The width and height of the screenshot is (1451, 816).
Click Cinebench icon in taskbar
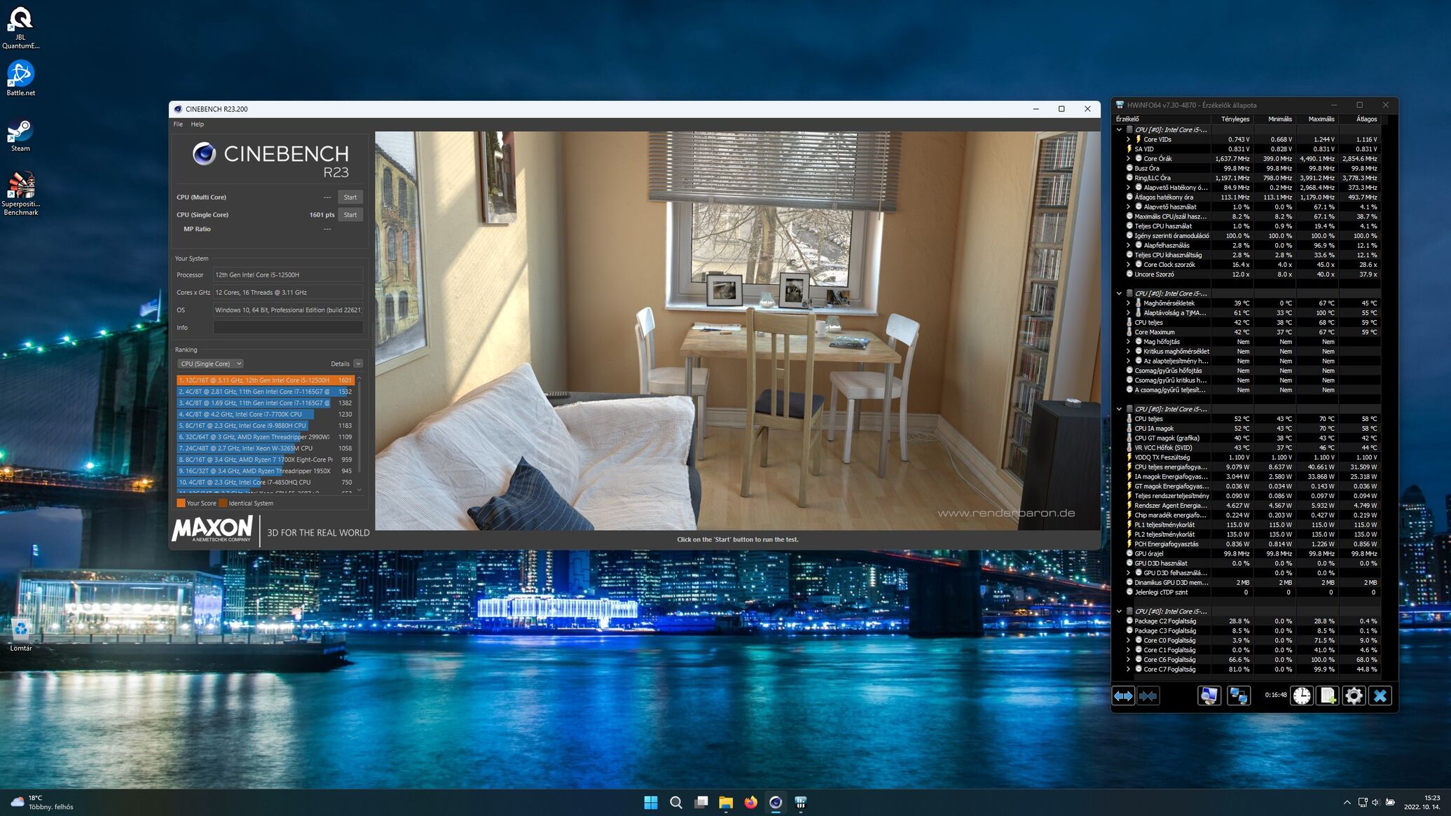776,802
